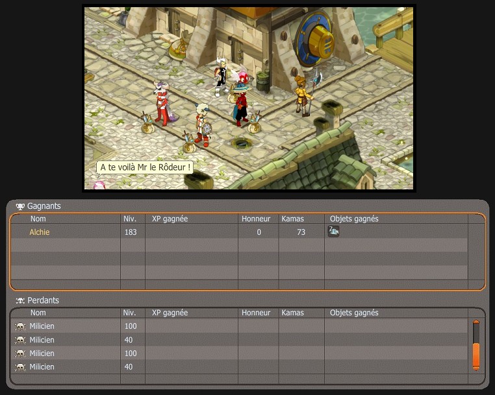Click the scrollbar up arrow in the Perdants list
The height and width of the screenshot is (395, 495).
coord(476,322)
